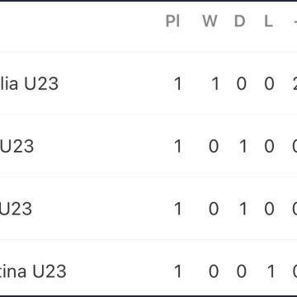Click the Pl column header
This screenshot has width=297, height=297.
(x=172, y=21)
